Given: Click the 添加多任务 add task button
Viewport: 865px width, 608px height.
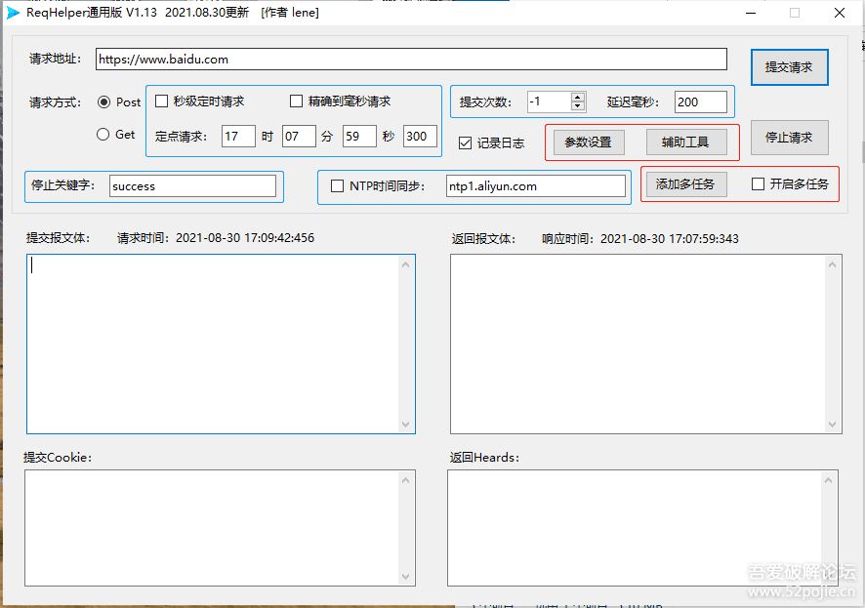Looking at the screenshot, I should click(686, 185).
